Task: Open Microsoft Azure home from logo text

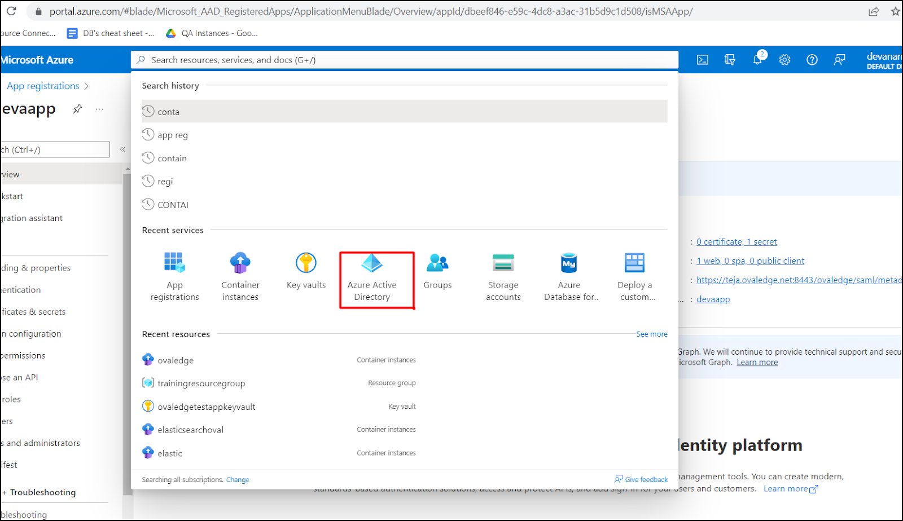Action: [x=37, y=60]
